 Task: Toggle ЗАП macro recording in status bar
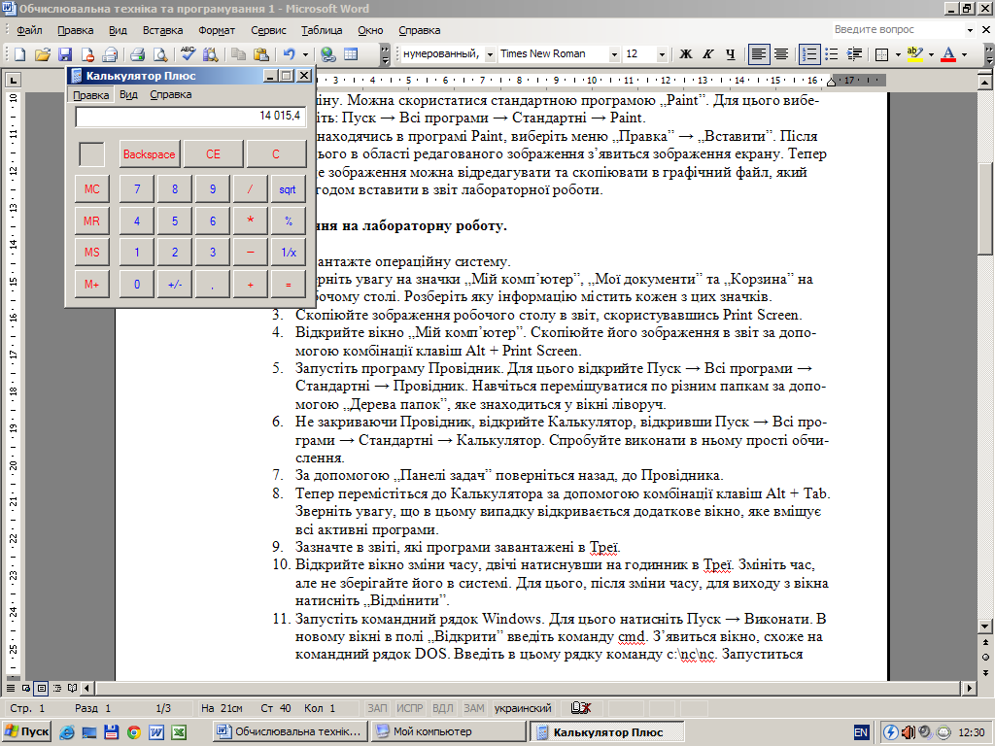(377, 708)
